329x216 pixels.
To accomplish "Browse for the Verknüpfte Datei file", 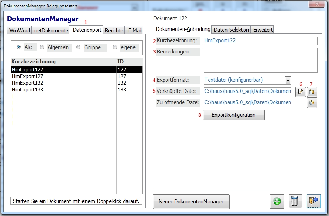I will tap(312, 92).
